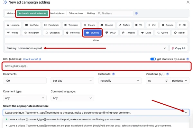
Task: Pick the Telegram network button
Action: click(71, 25)
